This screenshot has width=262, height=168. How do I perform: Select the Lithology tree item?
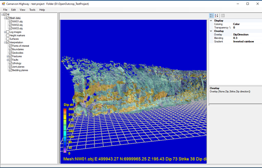point(18,63)
